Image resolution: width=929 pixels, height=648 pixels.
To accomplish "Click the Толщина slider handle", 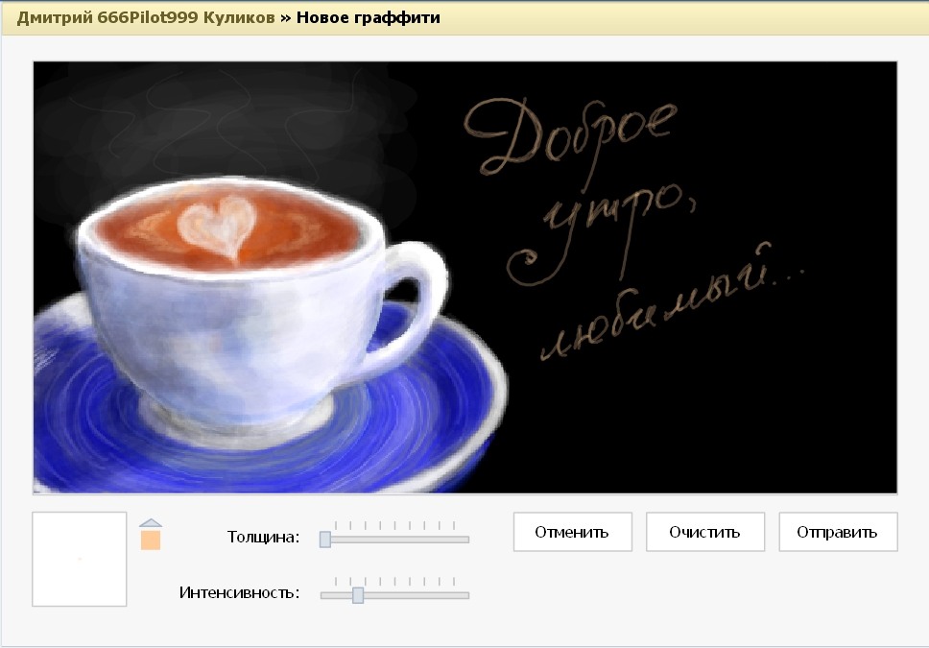I will 325,540.
